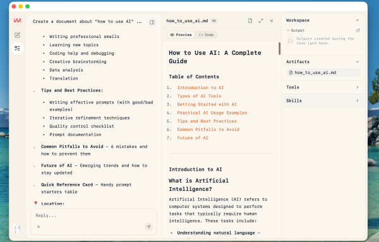379x242 pixels.
Task: Click the 'Coding help and debugging' bullet
Action: click(81, 53)
